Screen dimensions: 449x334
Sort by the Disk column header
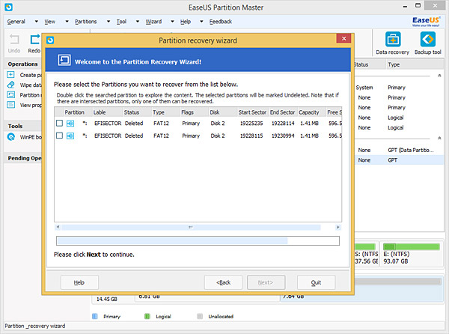223,112
